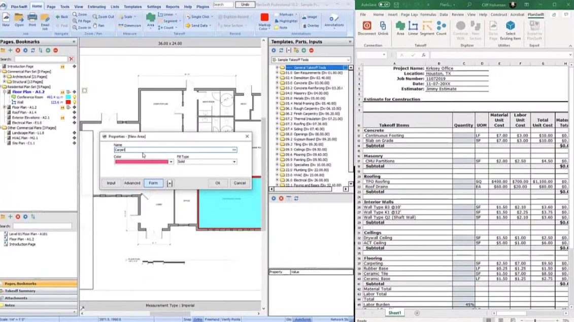
Task: Click the pink Color swatch in Properties dialog
Action: [x=142, y=162]
